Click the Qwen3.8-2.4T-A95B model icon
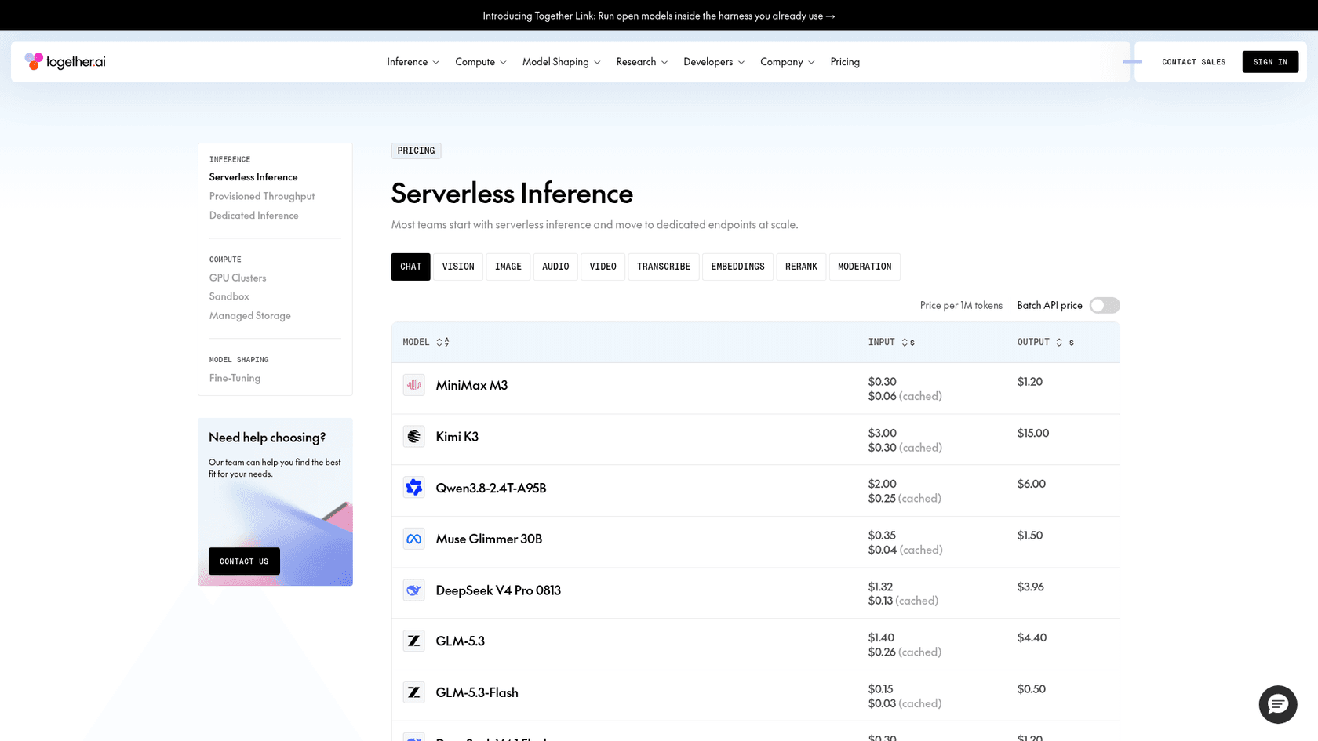Viewport: 1318px width, 741px height. (413, 488)
